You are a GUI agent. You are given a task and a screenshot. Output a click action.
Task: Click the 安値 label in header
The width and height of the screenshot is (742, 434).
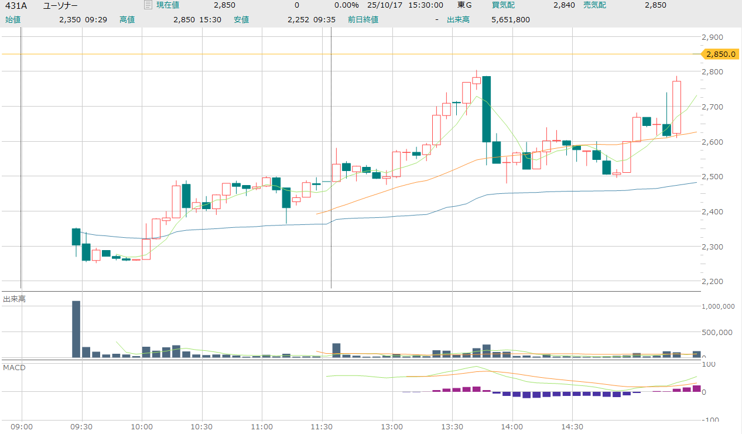pyautogui.click(x=241, y=19)
